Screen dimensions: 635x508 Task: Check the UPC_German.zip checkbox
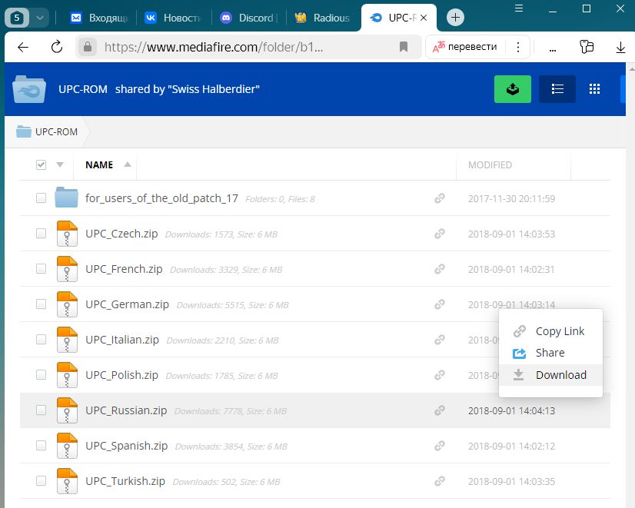click(x=41, y=304)
